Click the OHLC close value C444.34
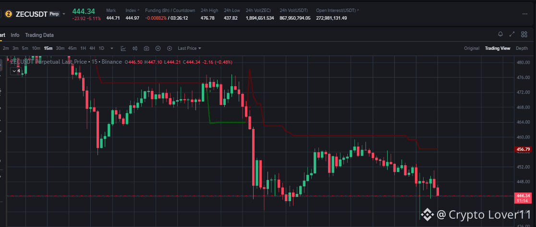This screenshot has width=536, height=227. (192, 62)
